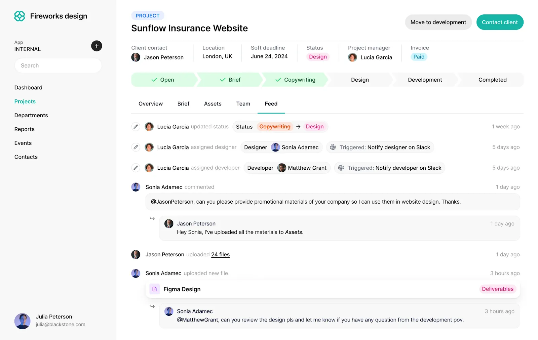
Task: Click reply arrow icon beside Sonia's Figma reply
Action: point(152,306)
